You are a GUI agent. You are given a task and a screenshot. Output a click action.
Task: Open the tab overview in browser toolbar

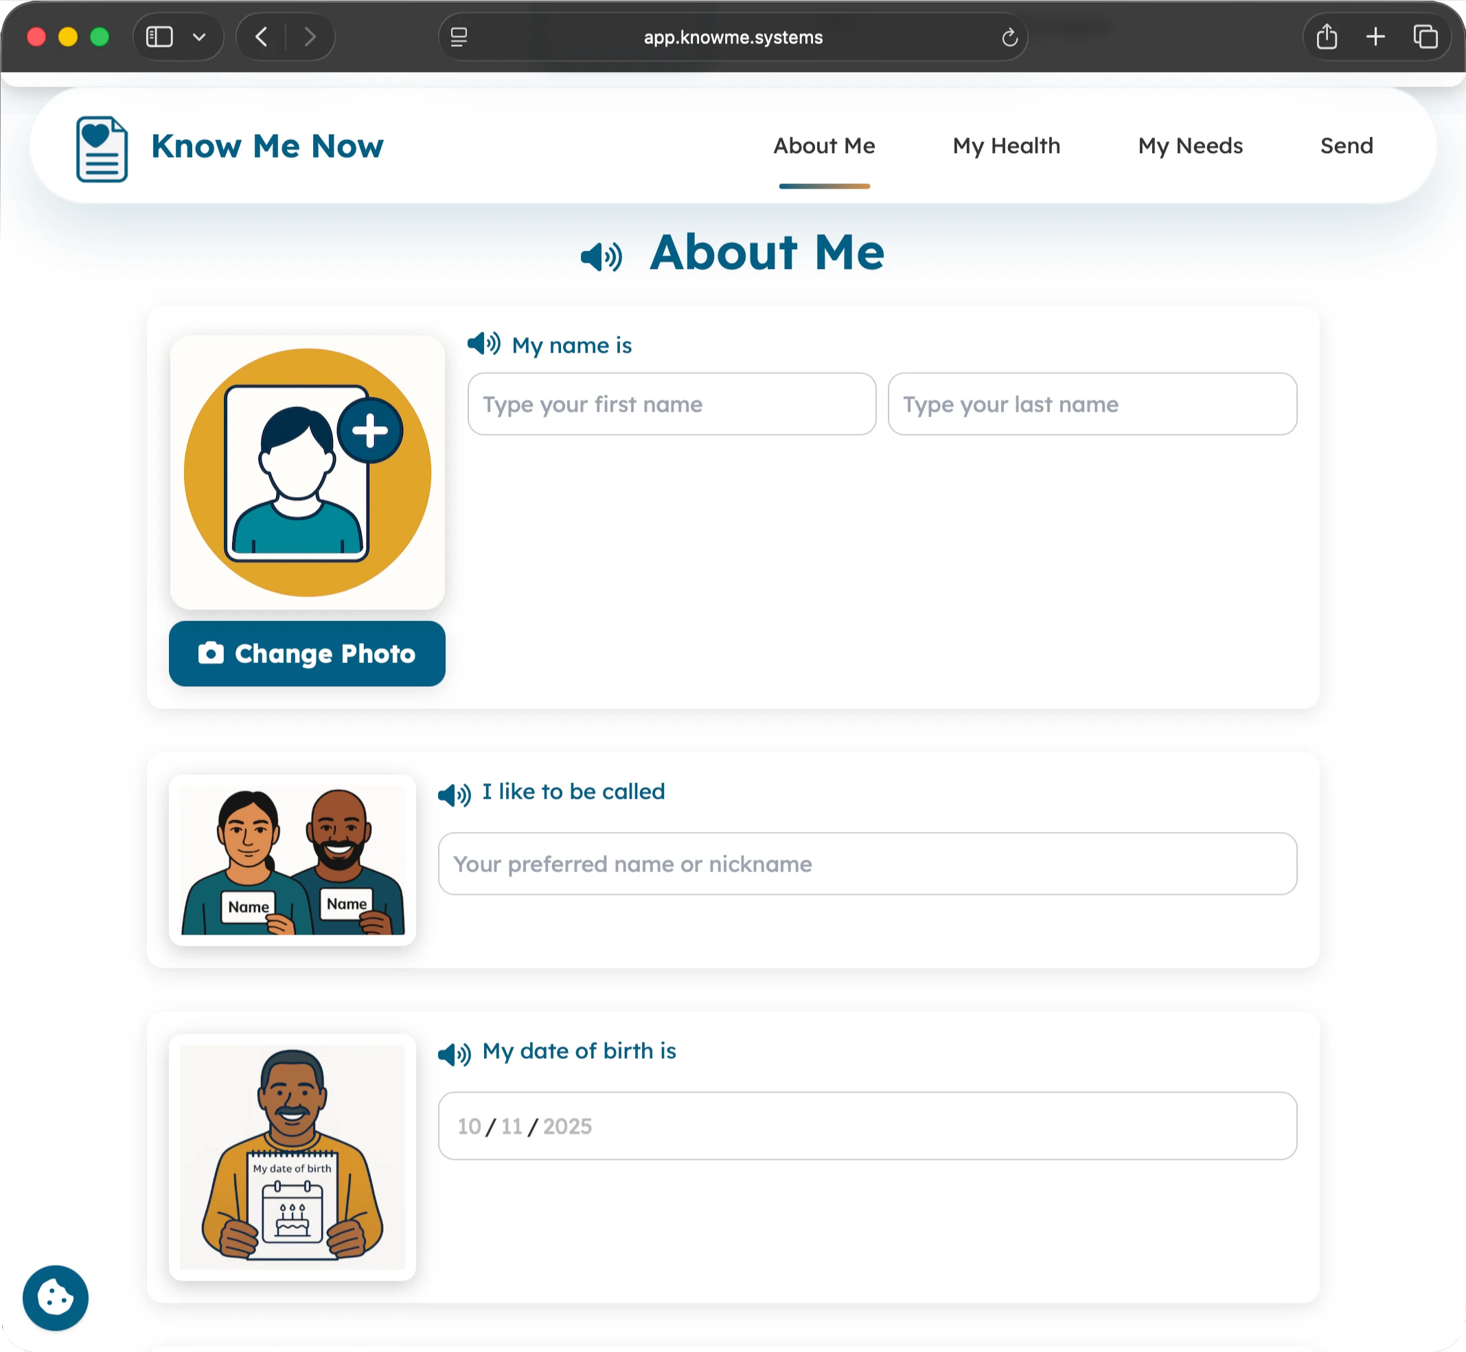click(x=1425, y=36)
